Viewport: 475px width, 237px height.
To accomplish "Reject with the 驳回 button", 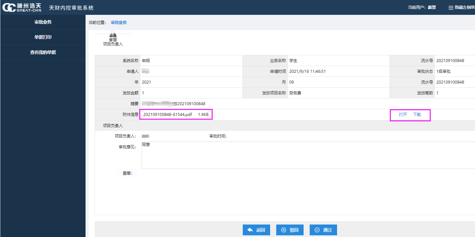I will click(290, 230).
